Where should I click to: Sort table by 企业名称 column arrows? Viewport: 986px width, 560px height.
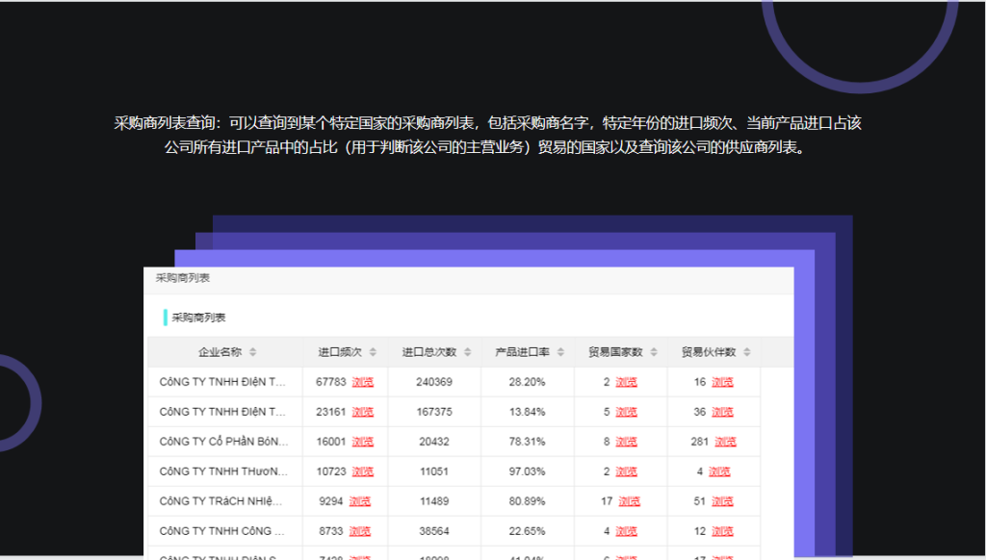pyautogui.click(x=253, y=352)
